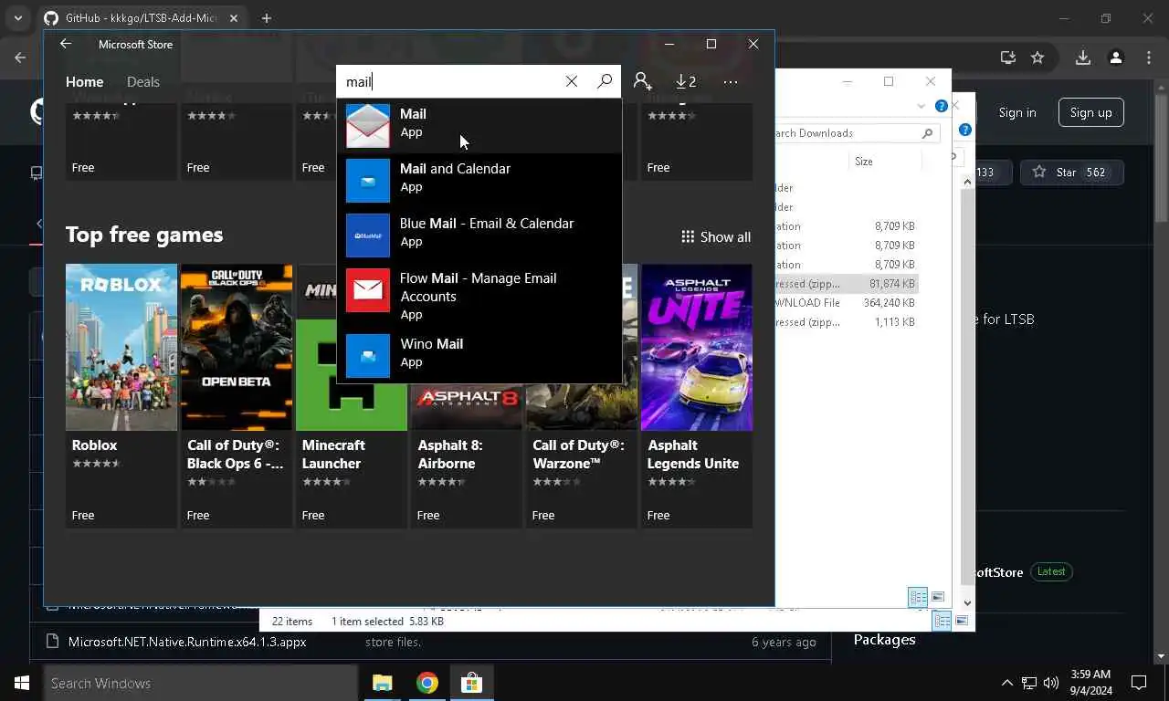Open Packages section heading on GitHub
This screenshot has height=701, width=1169.
click(x=884, y=639)
